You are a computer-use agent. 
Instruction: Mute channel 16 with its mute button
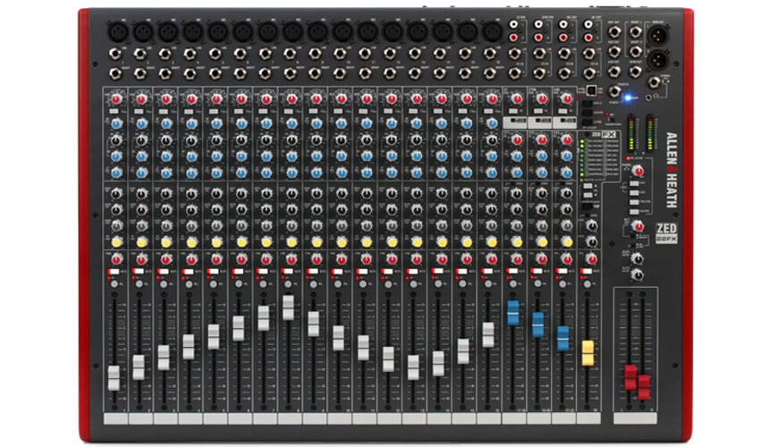pos(488,272)
